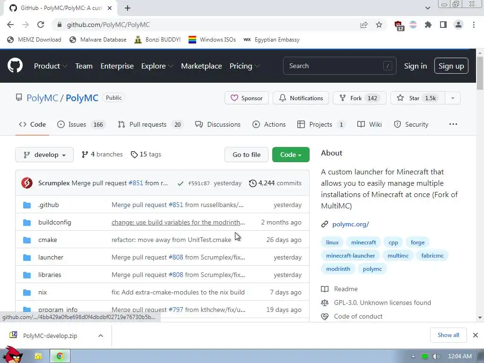Open the Wiki tab
The image size is (484, 363).
coord(369,124)
